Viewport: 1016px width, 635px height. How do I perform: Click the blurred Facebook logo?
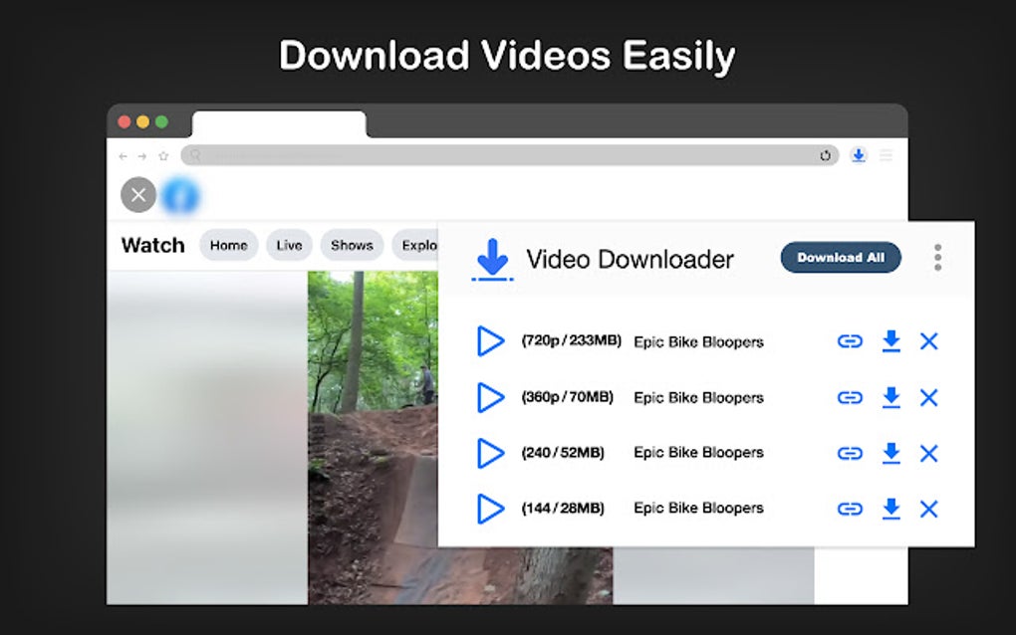point(180,196)
